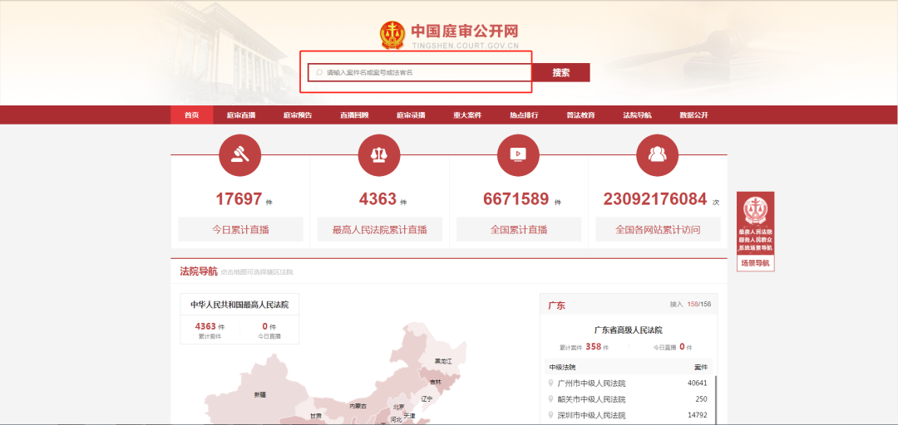Click the 法院导航 section heading

pyautogui.click(x=199, y=271)
